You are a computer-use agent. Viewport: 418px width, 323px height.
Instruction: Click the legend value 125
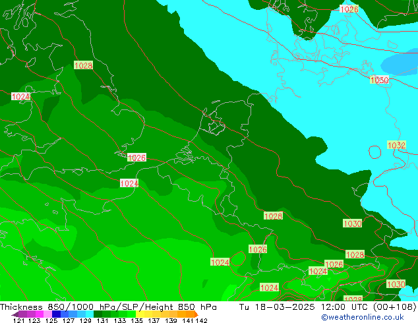51,320
